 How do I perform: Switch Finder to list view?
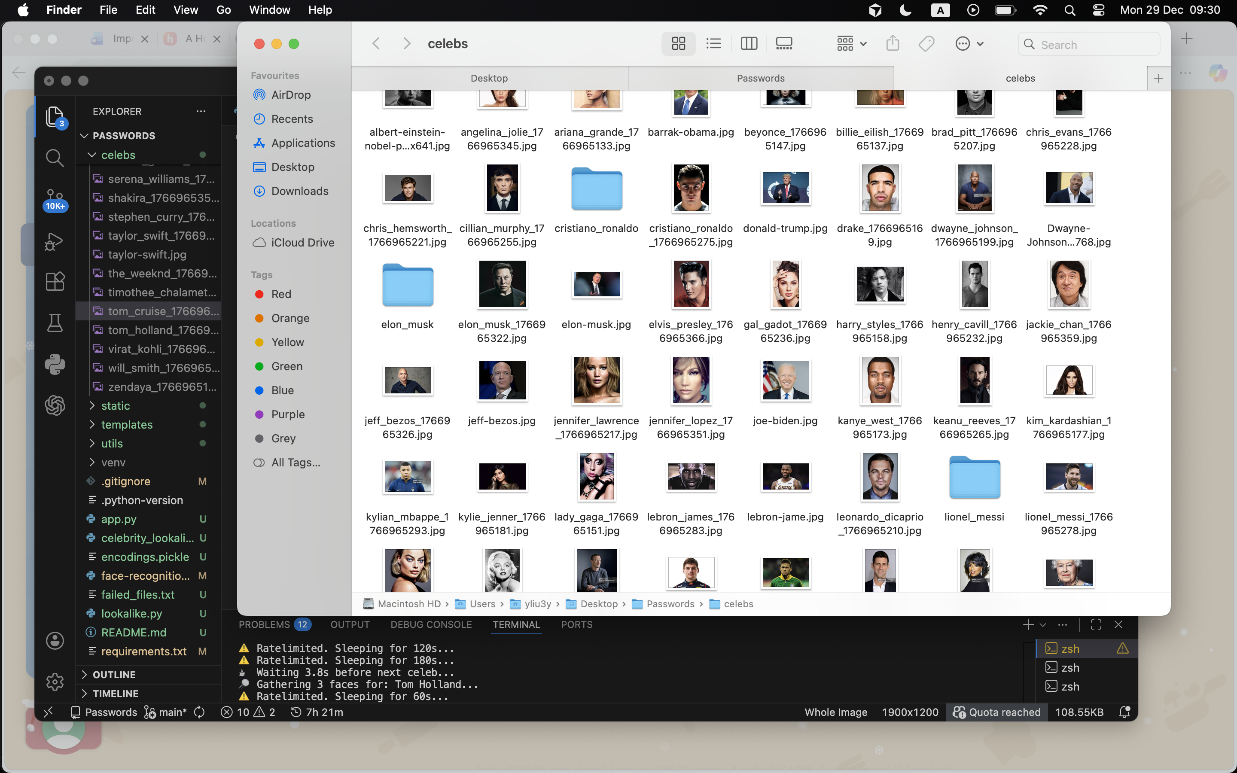click(713, 44)
